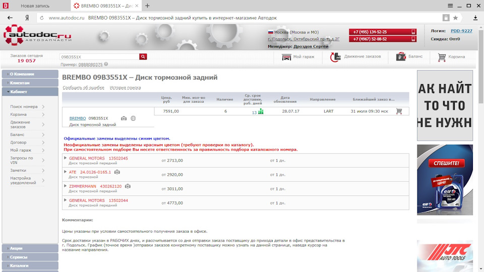Open the Корзина cart in header
The image size is (484, 272).
click(451, 57)
